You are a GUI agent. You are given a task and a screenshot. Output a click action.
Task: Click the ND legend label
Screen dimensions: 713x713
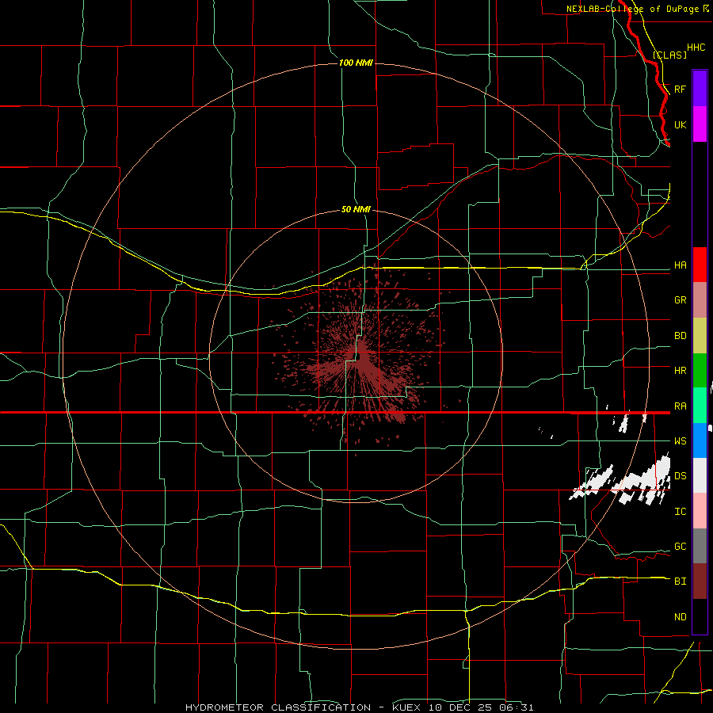(x=680, y=617)
